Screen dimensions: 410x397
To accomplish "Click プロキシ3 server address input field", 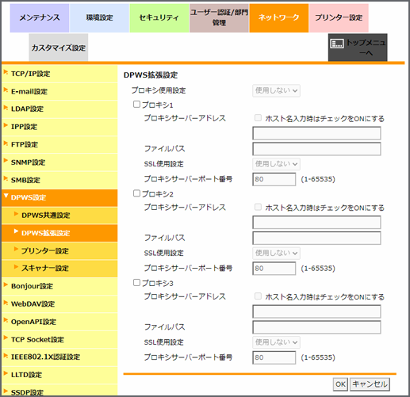I will [316, 311].
